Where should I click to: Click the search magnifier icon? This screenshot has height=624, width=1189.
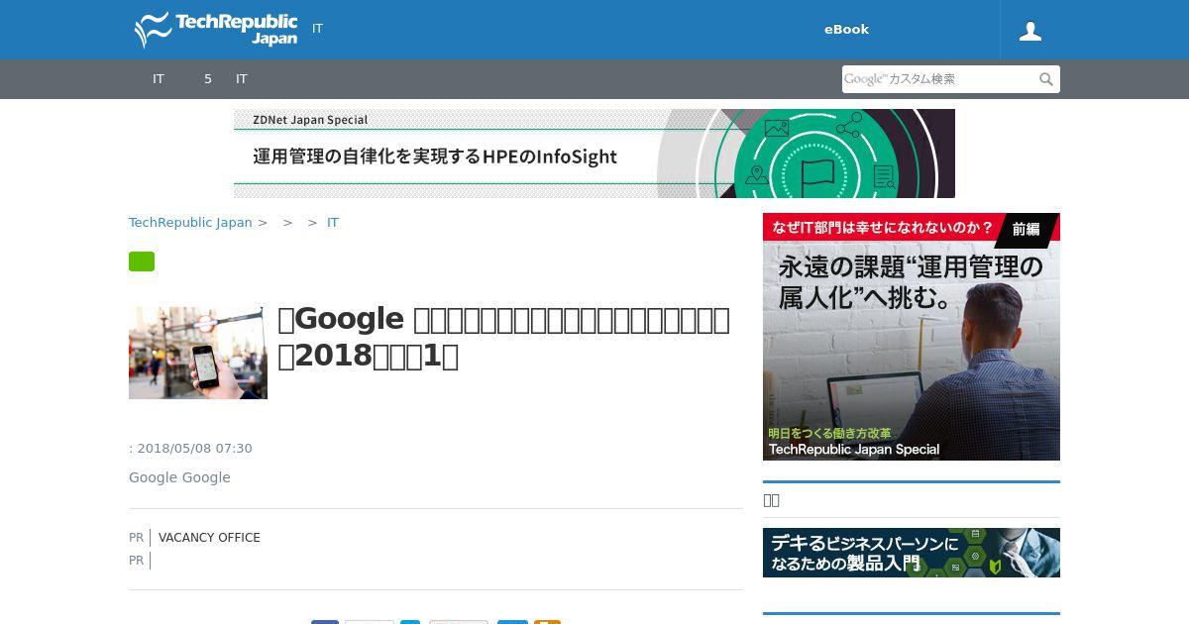pos(1046,79)
